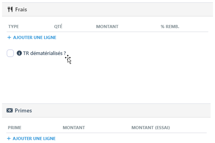Click the PRIME column header
Viewport: 215px width, 143px height.
tap(14, 127)
